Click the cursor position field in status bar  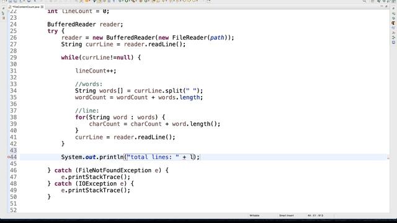click(315, 216)
